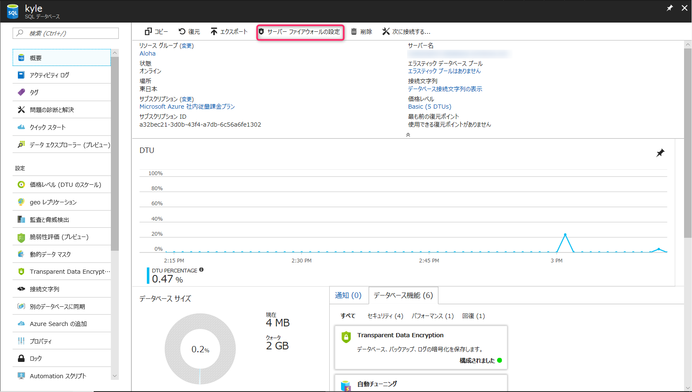Open ロック in the settings list
Viewport: 692px width, 392px height.
point(36,358)
